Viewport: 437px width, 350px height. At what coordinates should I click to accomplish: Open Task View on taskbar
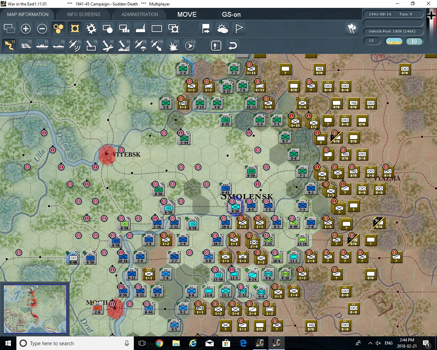tap(142, 343)
